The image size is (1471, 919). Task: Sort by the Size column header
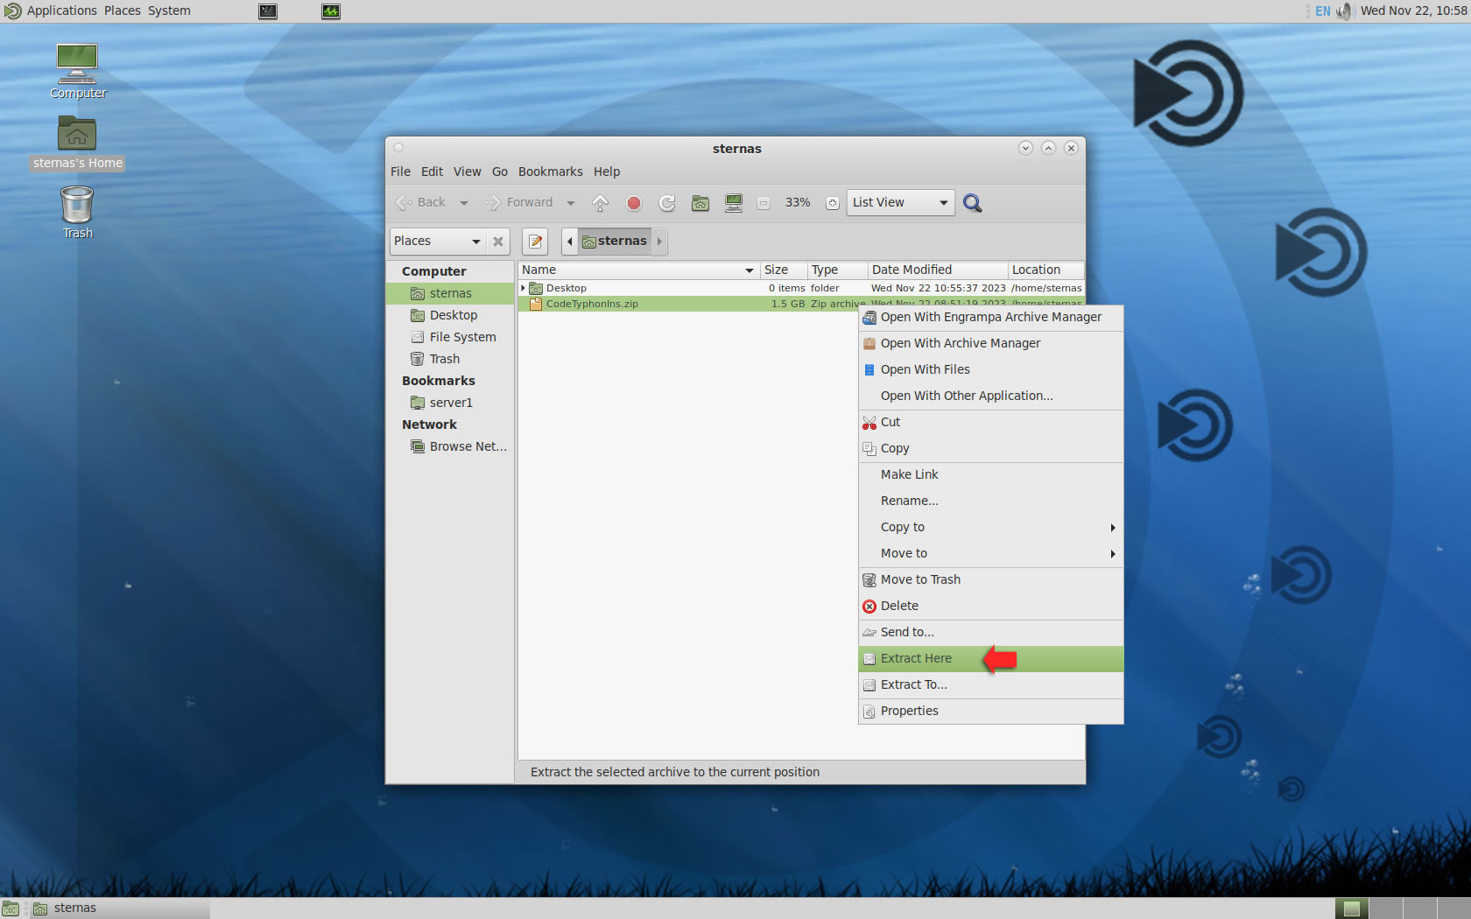click(783, 270)
